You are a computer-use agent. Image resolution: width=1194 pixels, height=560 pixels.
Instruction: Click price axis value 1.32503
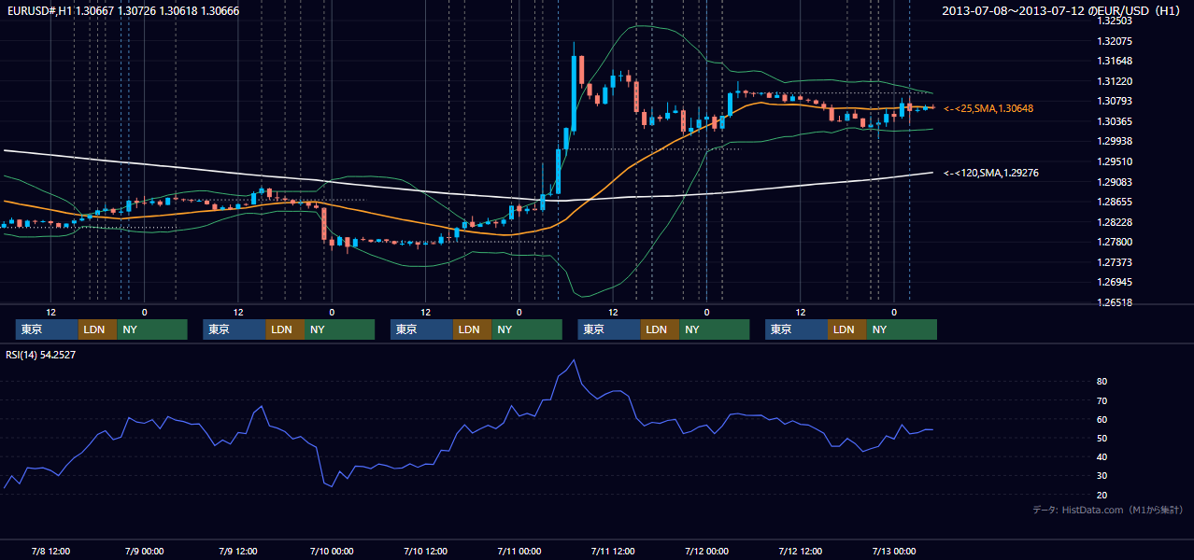(1116, 21)
